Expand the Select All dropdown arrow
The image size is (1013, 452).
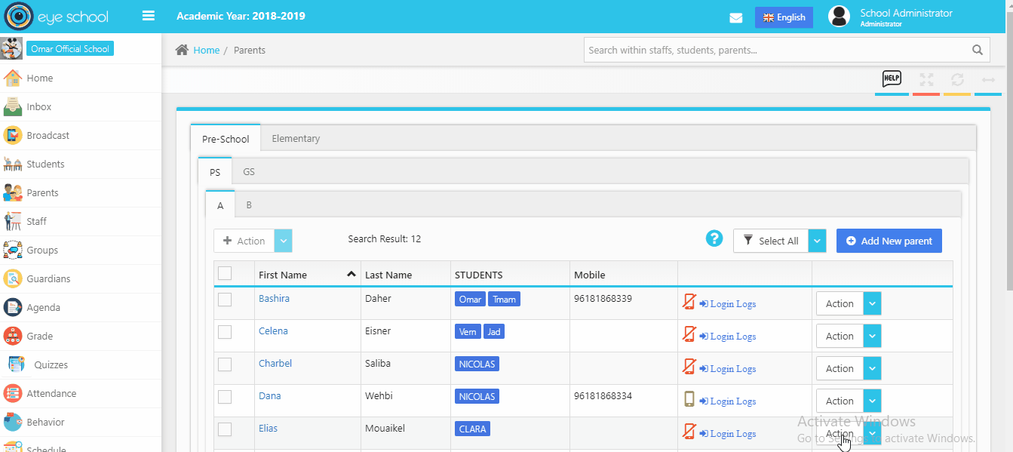pos(818,241)
